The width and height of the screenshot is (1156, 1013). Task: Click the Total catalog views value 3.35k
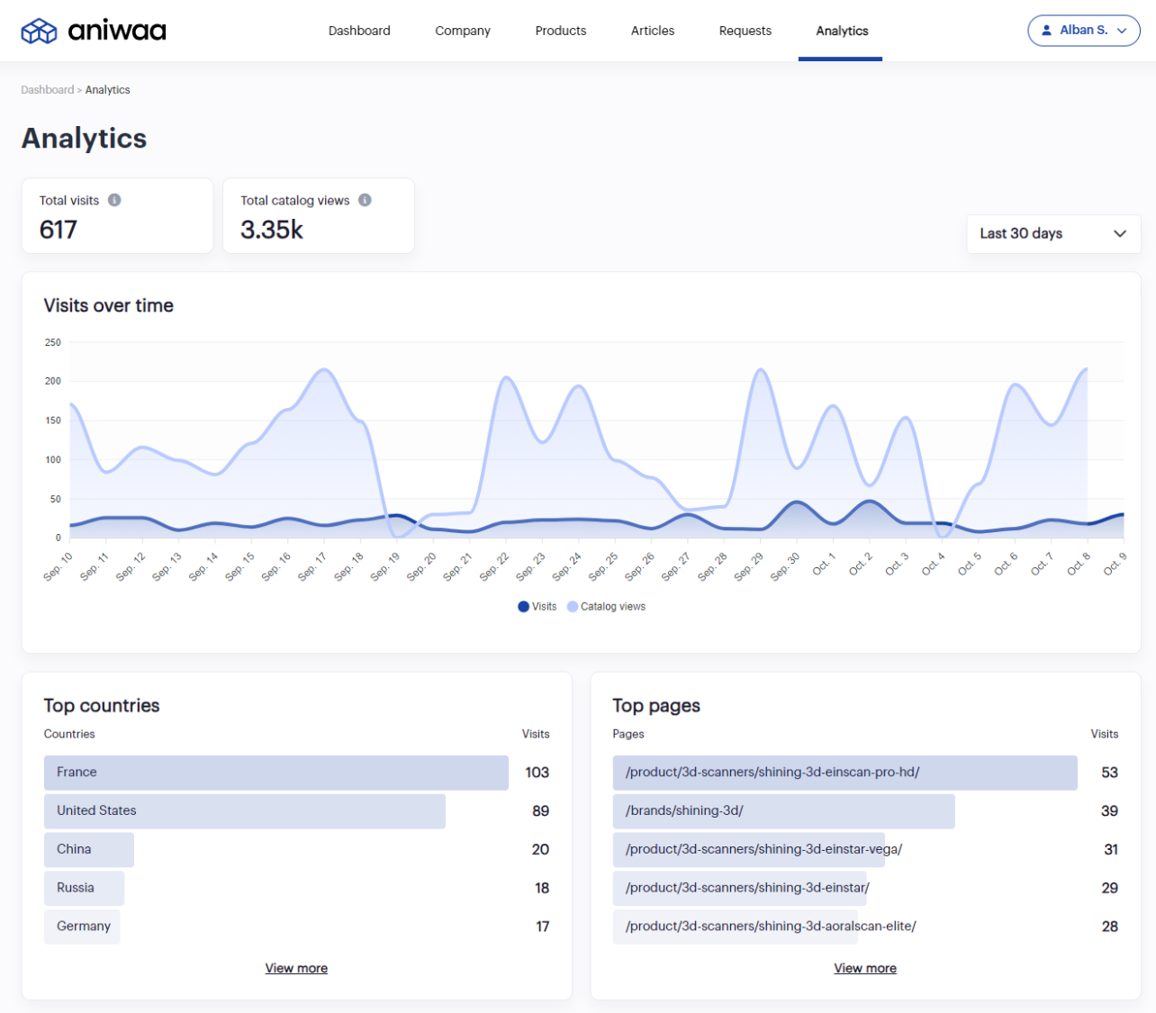272,230
